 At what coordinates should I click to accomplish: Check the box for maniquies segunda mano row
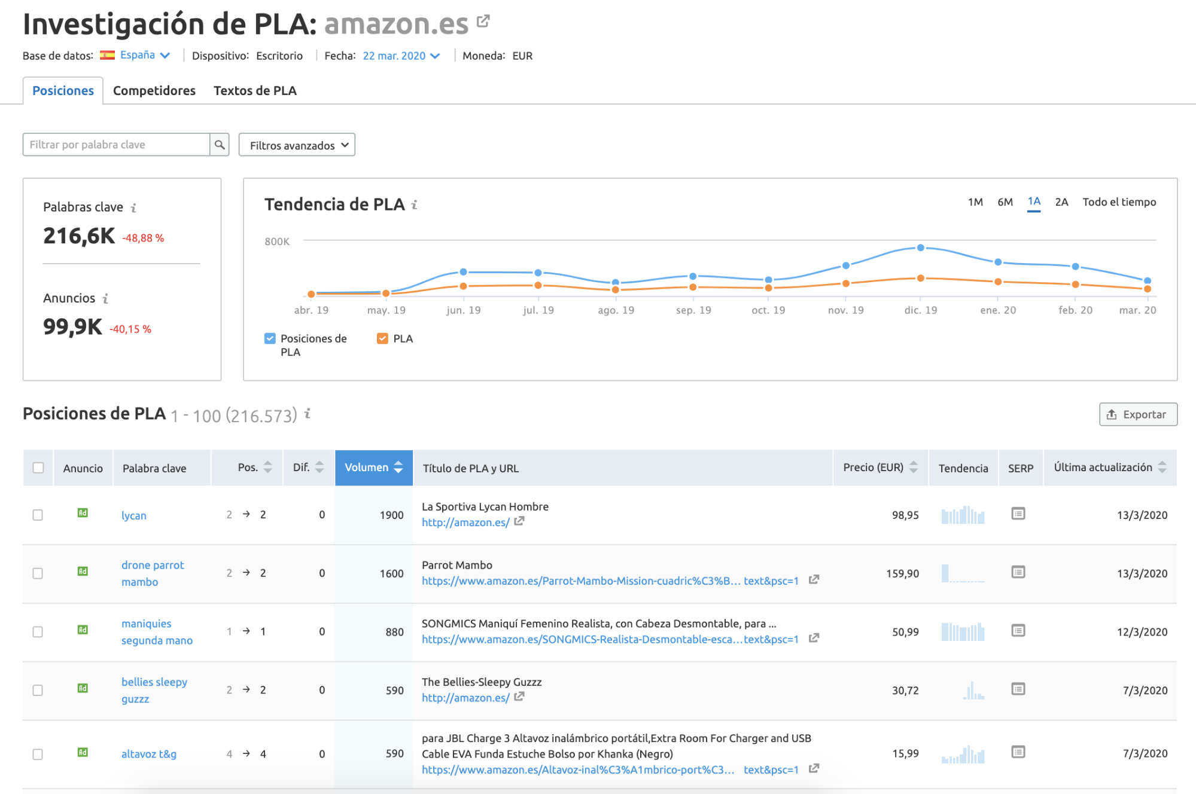(x=38, y=632)
